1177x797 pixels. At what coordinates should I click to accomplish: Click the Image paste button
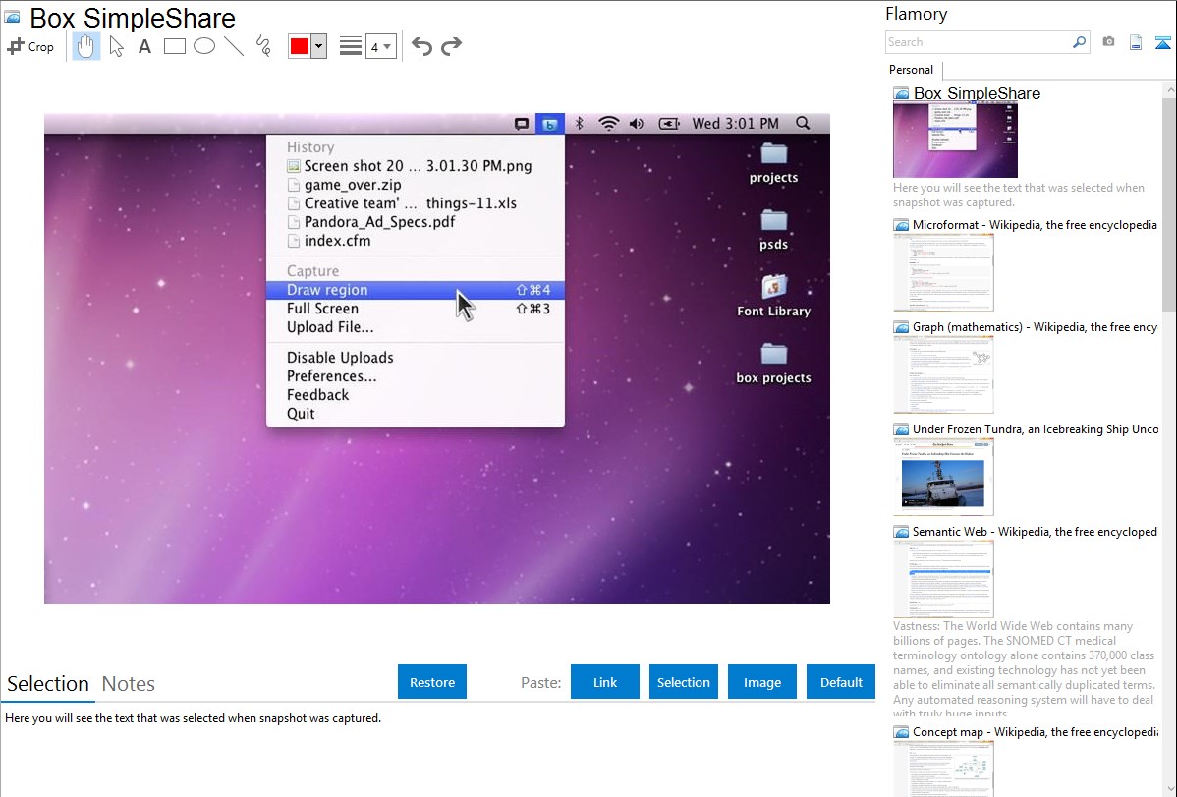pos(762,682)
